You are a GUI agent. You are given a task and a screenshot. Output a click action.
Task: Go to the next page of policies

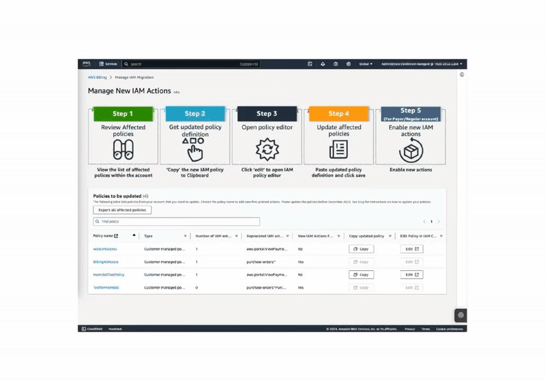tap(439, 221)
